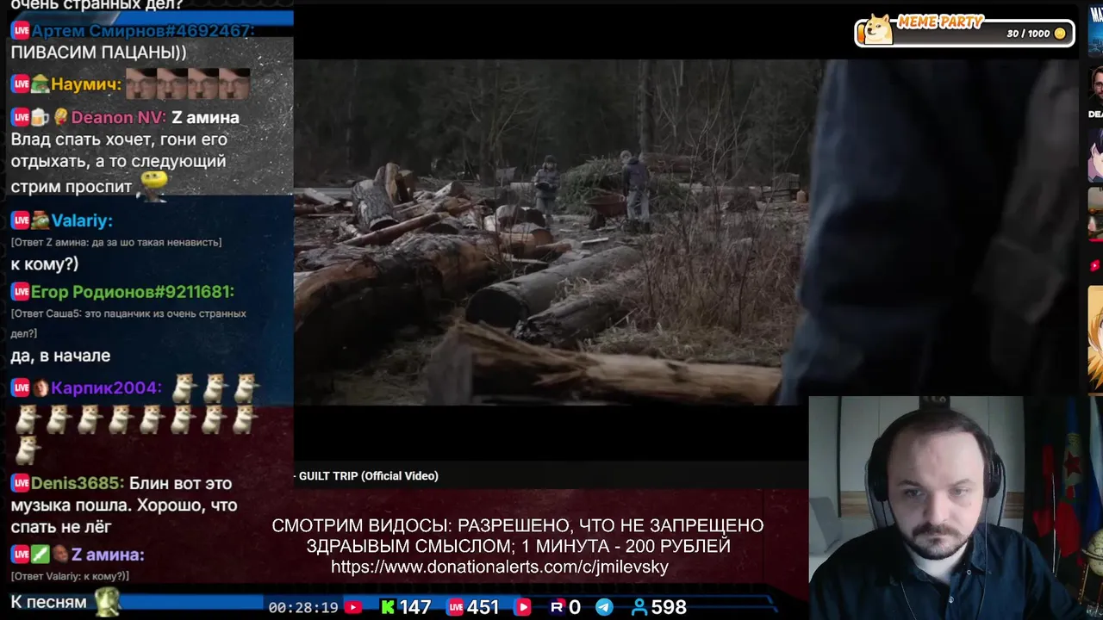
Task: Click cat emotes in Карпик2004's message
Action: [x=136, y=419]
